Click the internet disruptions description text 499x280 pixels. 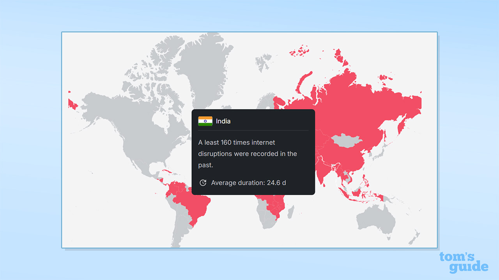coord(248,154)
